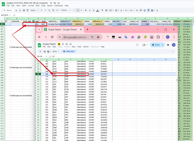Toggle italic formatting in back sheet toolbar
This screenshot has height=141, width=194.
pyautogui.click(x=90, y=10)
